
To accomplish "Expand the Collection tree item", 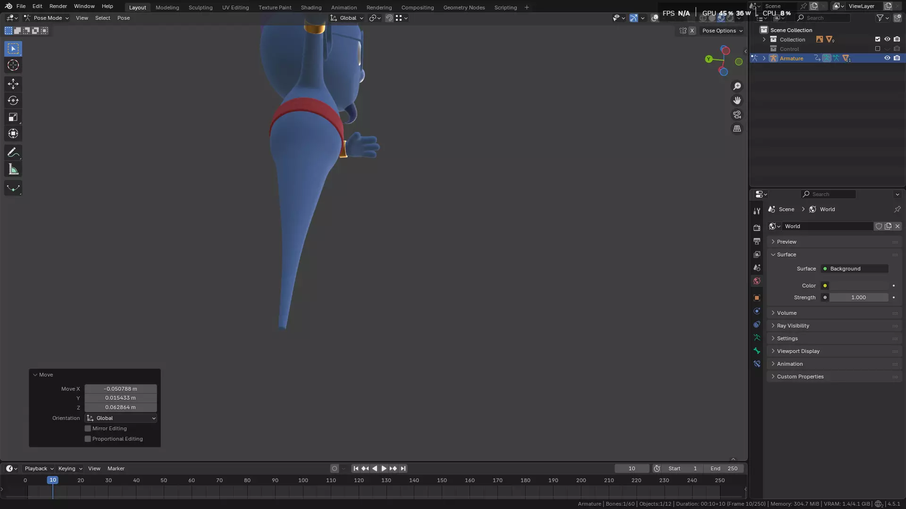I will tap(764, 40).
